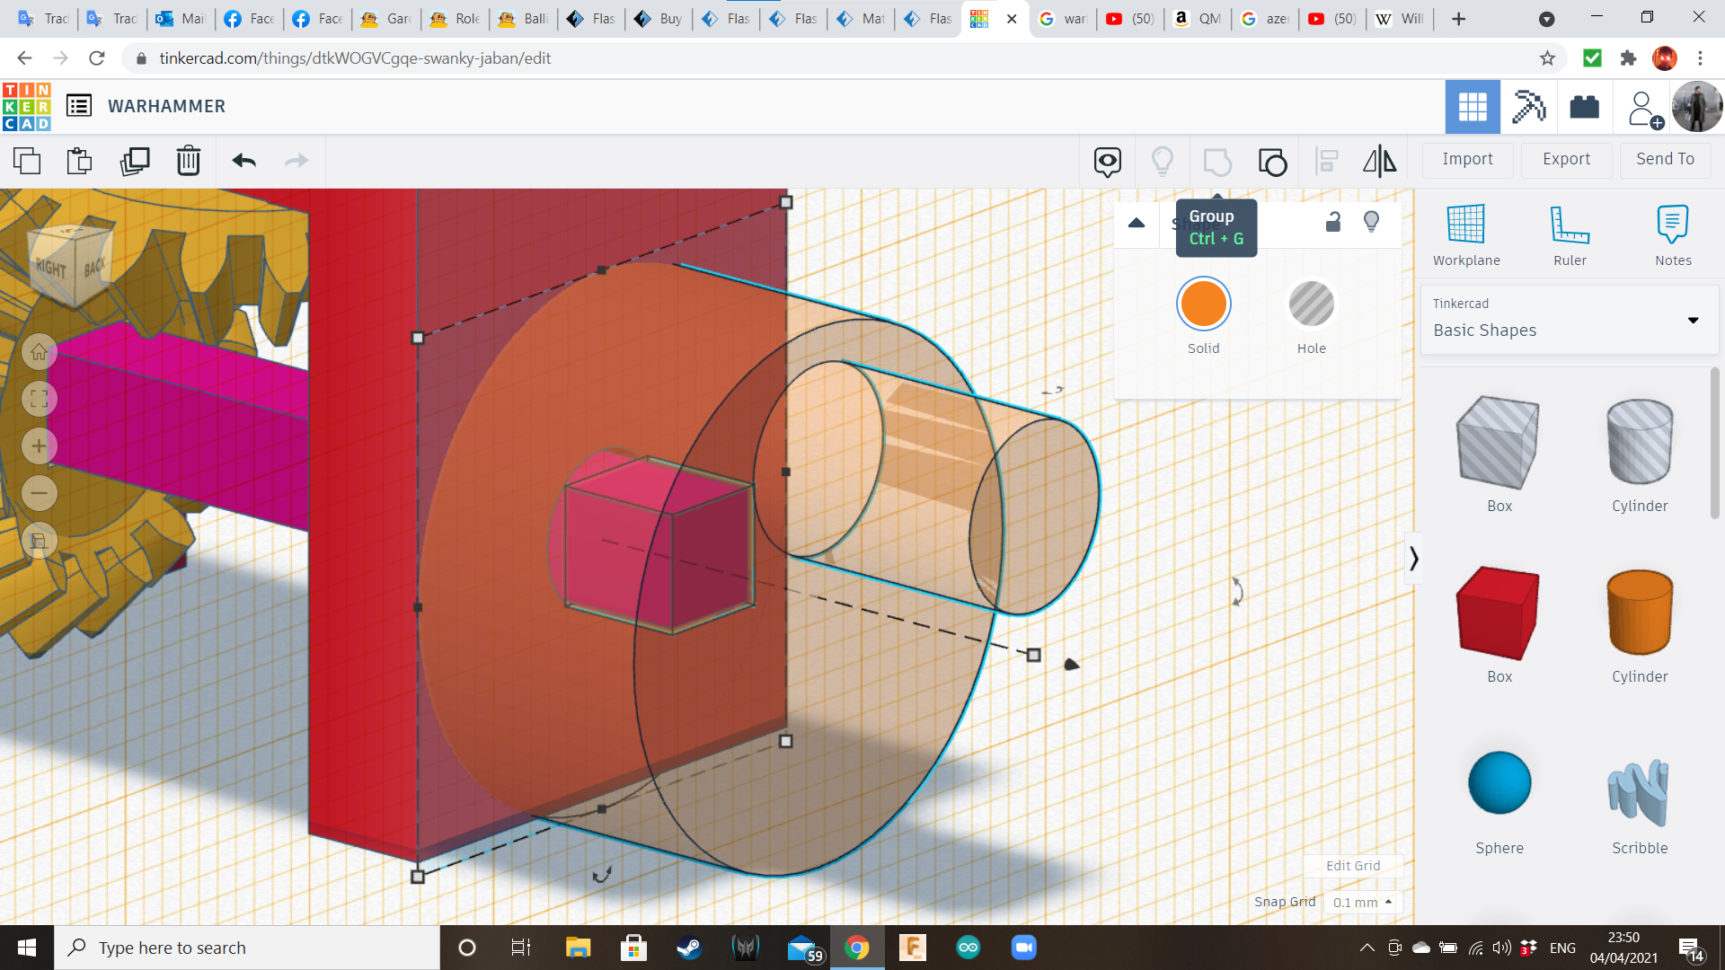The image size is (1725, 970).
Task: Click the Mirror tool icon
Action: point(1380,162)
